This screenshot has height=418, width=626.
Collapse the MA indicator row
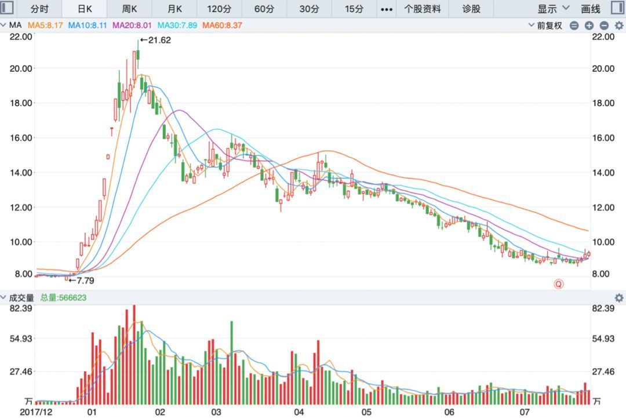coord(3,25)
